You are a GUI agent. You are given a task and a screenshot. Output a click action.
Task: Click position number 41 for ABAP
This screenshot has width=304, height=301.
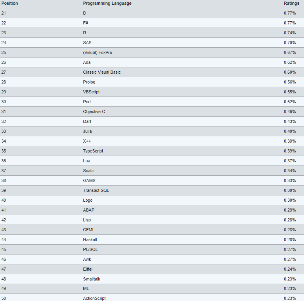click(4, 210)
